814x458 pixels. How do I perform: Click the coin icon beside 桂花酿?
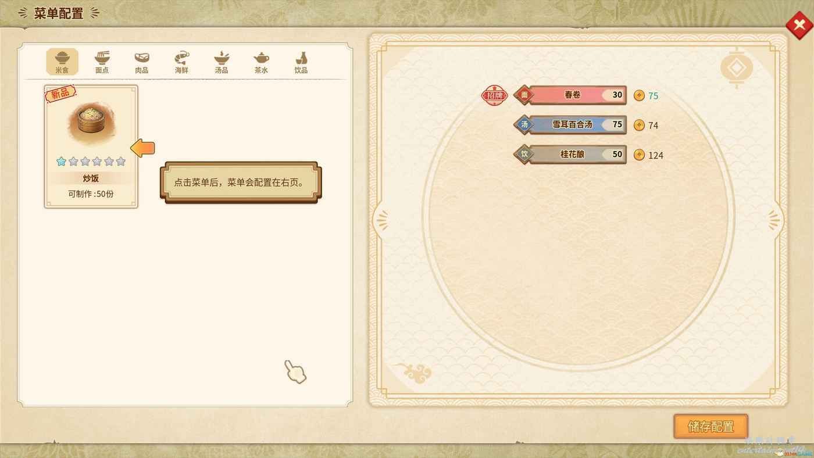point(639,155)
